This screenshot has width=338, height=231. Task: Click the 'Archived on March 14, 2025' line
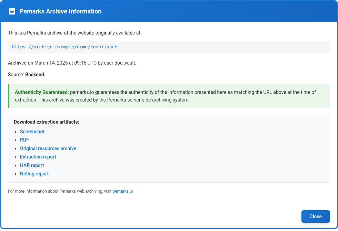[x=72, y=63]
